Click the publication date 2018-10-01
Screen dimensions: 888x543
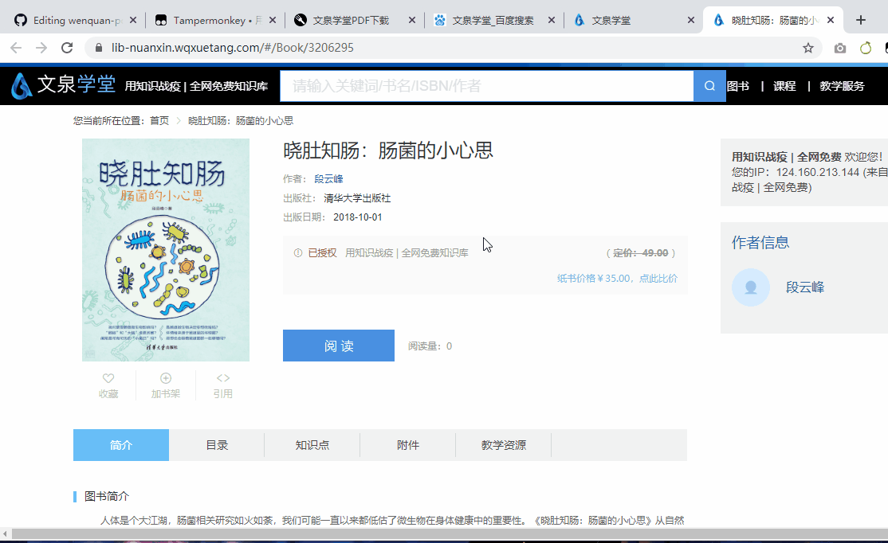(x=357, y=217)
